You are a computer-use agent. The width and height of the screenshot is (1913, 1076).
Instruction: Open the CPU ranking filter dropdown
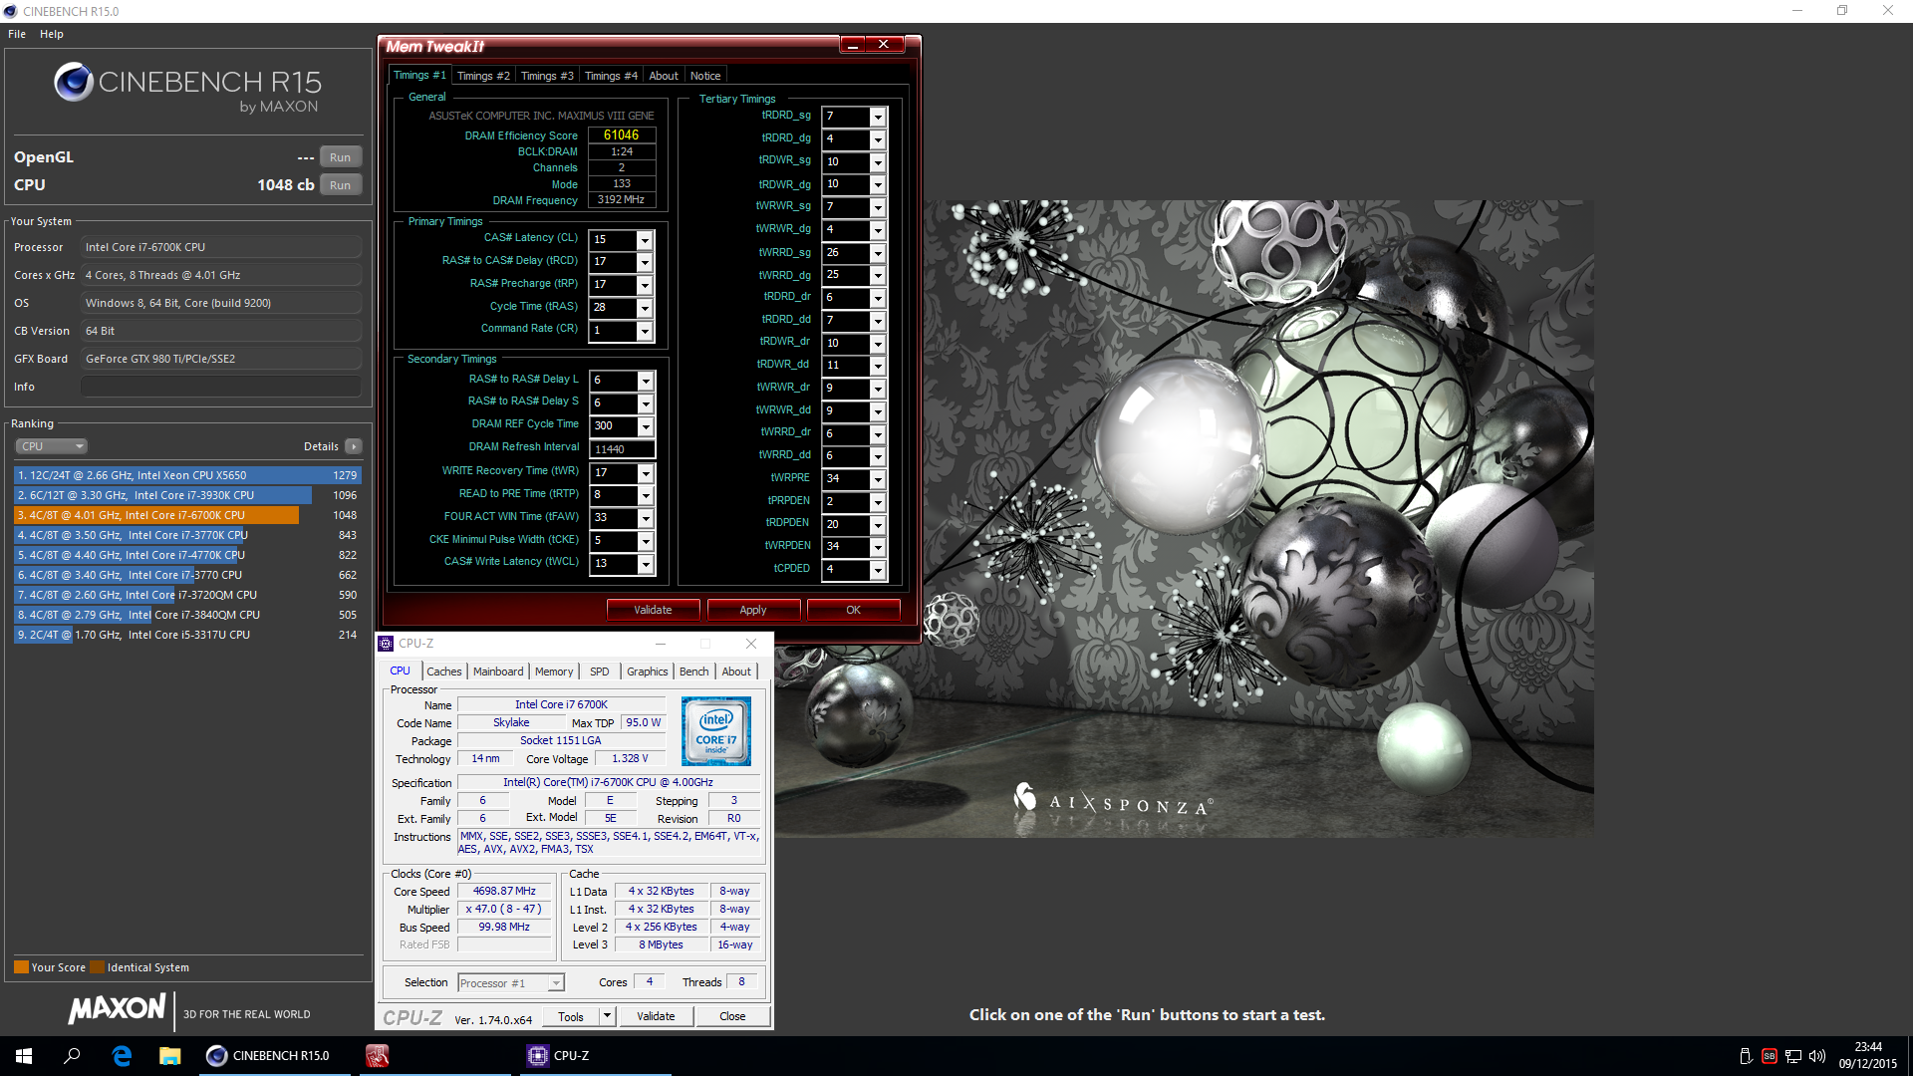(x=52, y=446)
